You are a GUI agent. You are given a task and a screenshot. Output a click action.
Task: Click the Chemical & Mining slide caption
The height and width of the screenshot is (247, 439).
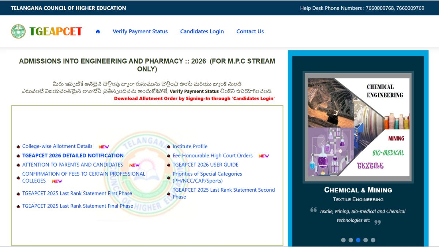(358, 190)
